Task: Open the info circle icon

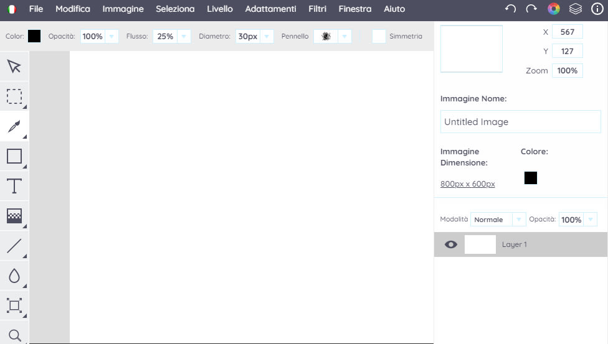Action: tap(597, 9)
